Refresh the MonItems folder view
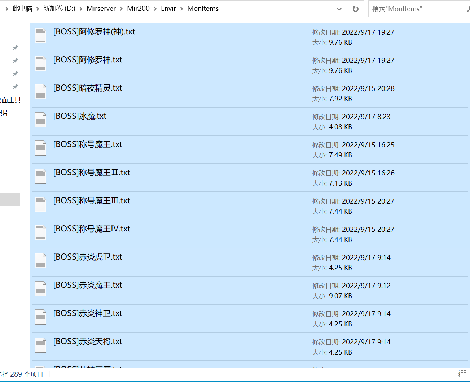 [355, 9]
